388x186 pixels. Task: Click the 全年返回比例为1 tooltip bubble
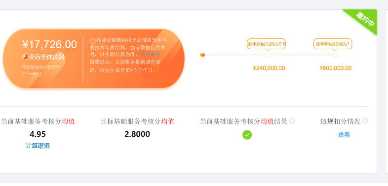333,44
